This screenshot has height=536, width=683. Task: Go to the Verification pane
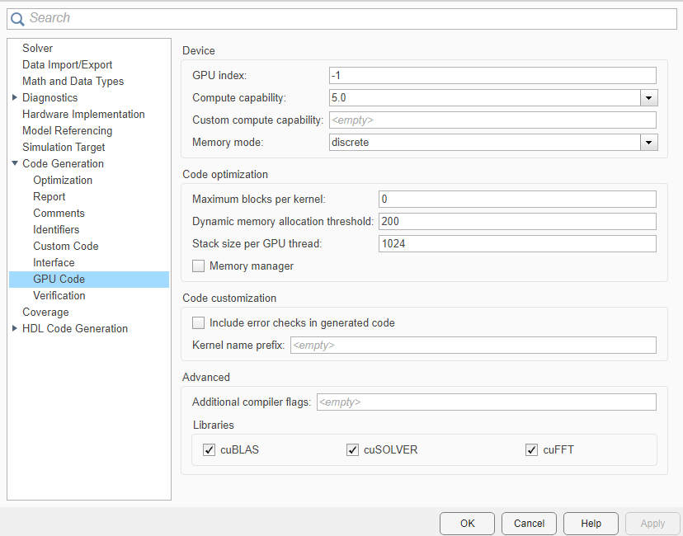coord(59,295)
